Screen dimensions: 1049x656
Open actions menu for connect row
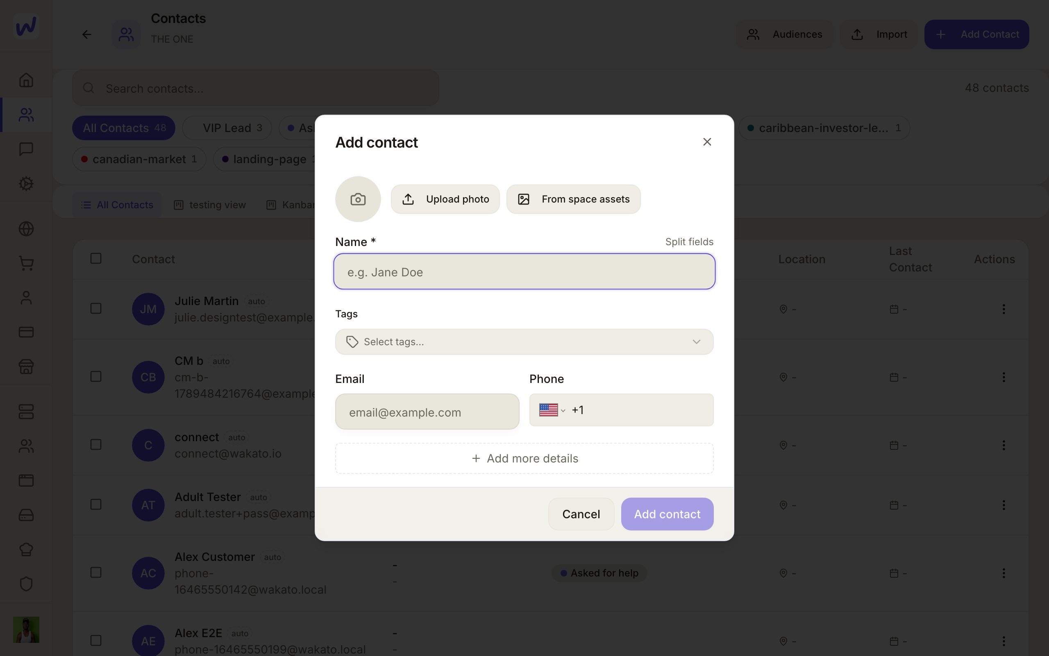[x=1004, y=445]
